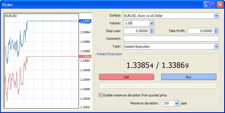Close the Order window
Image resolution: width=225 pixels, height=113 pixels.
tap(220, 5)
